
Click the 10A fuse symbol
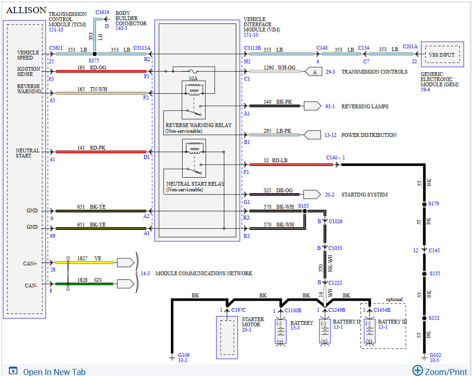pos(193,72)
